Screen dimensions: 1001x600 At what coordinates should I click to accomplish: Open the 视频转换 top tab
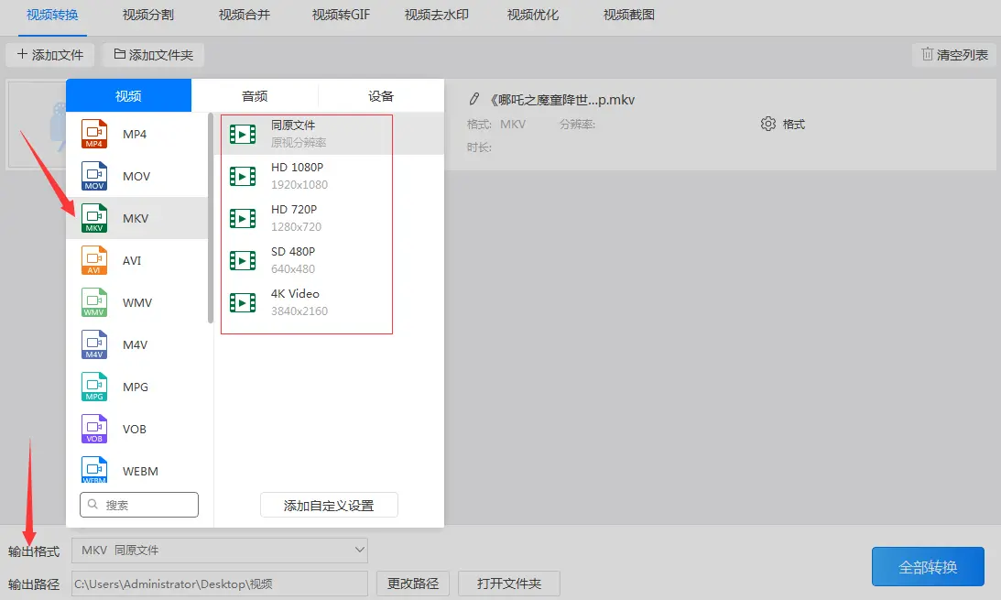tap(52, 15)
